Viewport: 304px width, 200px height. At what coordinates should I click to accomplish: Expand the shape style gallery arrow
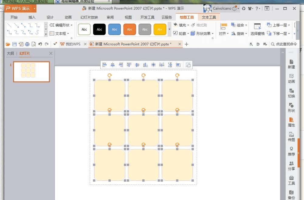(169, 29)
